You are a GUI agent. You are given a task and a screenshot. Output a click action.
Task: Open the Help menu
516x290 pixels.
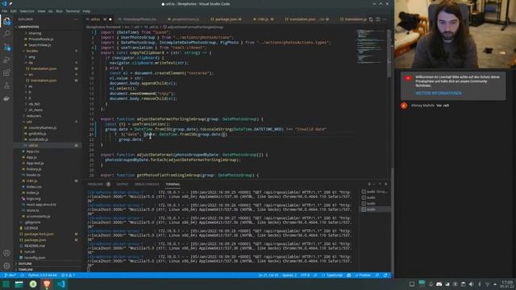86,11
